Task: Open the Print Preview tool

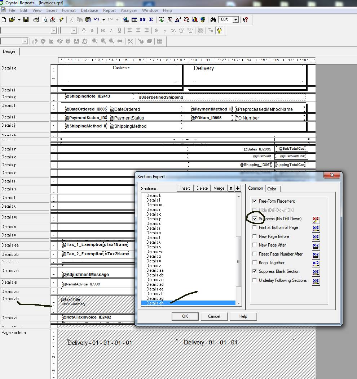Action: (x=45, y=20)
